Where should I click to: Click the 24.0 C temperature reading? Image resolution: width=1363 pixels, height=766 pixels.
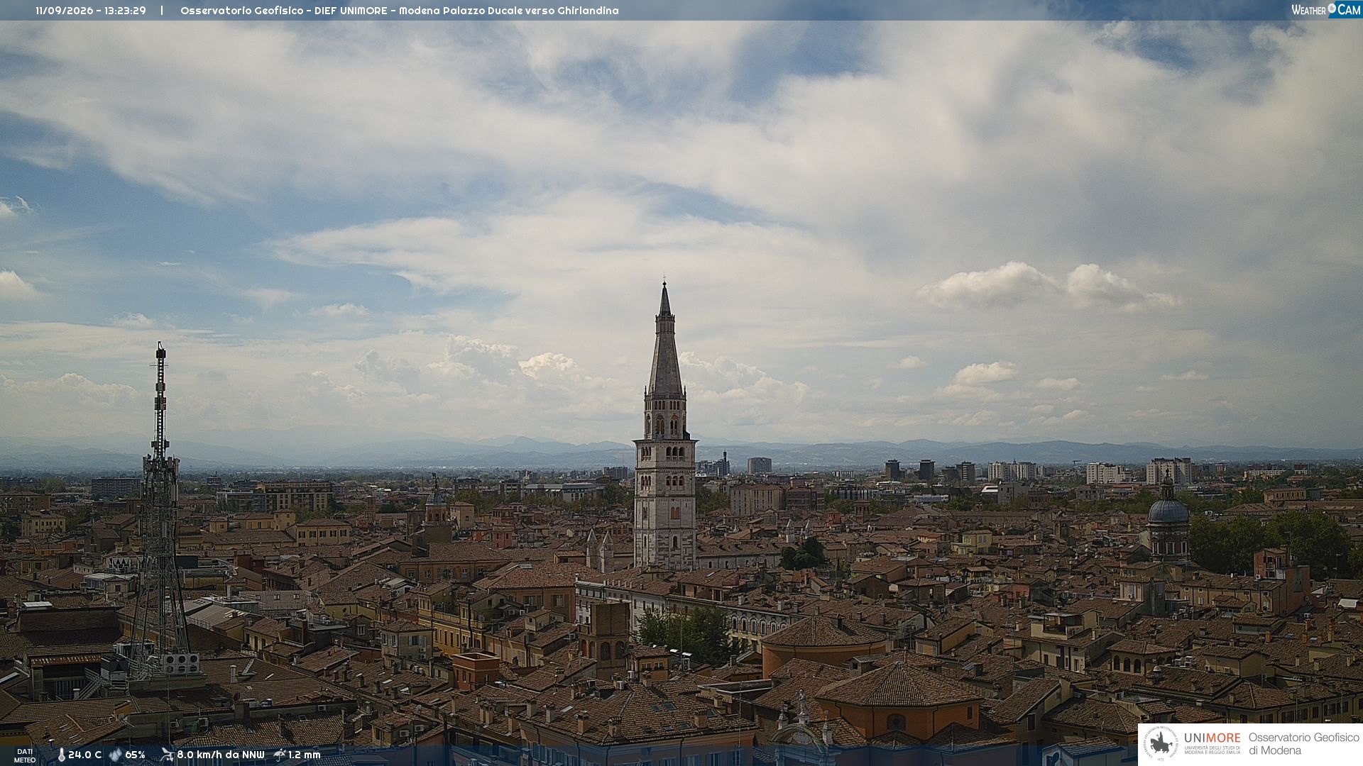[84, 755]
